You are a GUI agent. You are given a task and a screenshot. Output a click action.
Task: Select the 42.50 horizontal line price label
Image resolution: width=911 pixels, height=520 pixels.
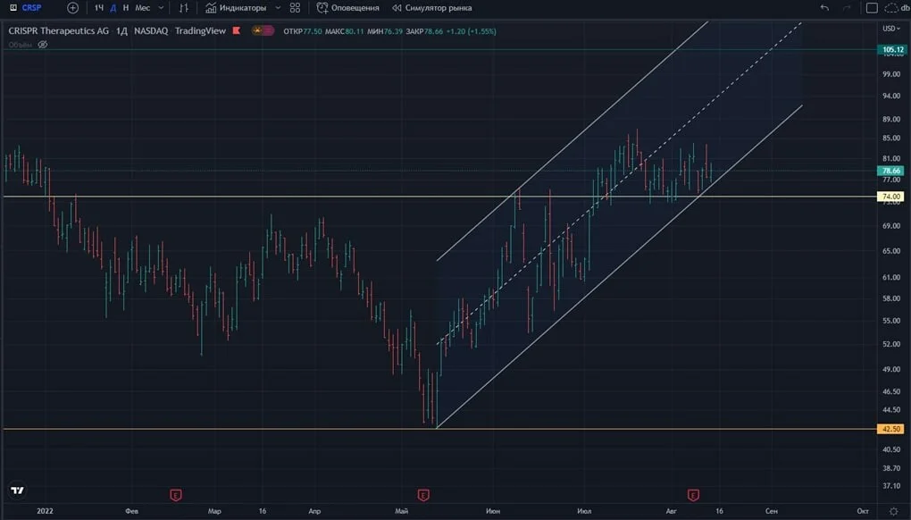coord(890,430)
